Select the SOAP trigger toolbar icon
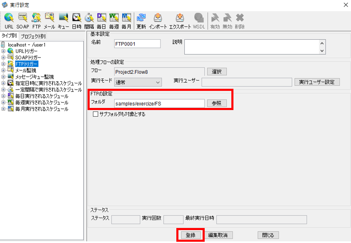Screen dimensions: 351x243 23,21
